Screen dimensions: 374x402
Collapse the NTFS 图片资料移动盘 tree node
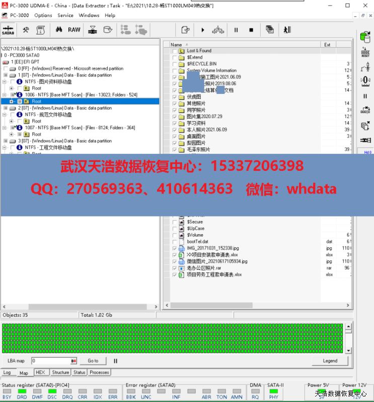tap(5, 81)
